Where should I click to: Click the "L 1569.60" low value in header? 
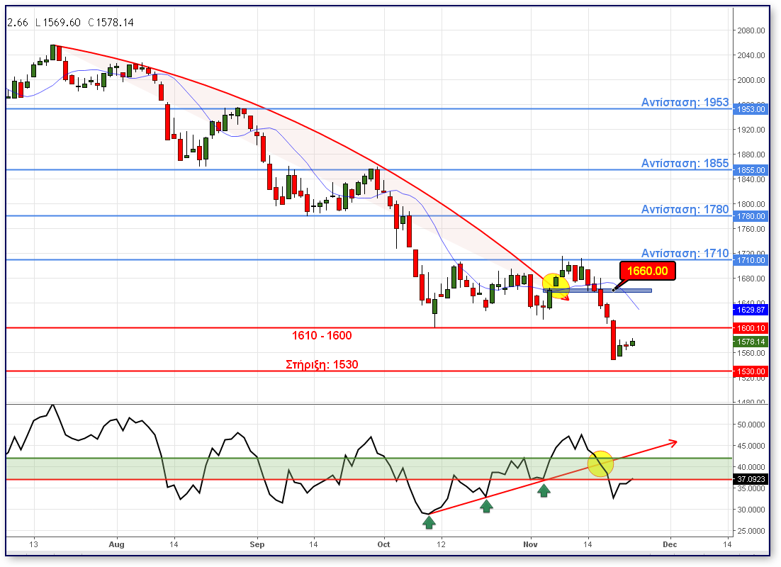pyautogui.click(x=58, y=23)
